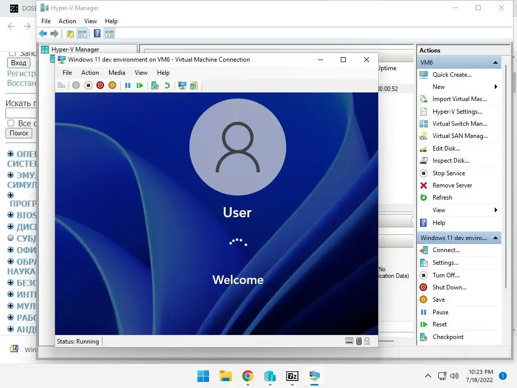Image resolution: width=517 pixels, height=388 pixels.
Task: Click the blue Pause icon in VM toolbar
Action: pyautogui.click(x=128, y=85)
